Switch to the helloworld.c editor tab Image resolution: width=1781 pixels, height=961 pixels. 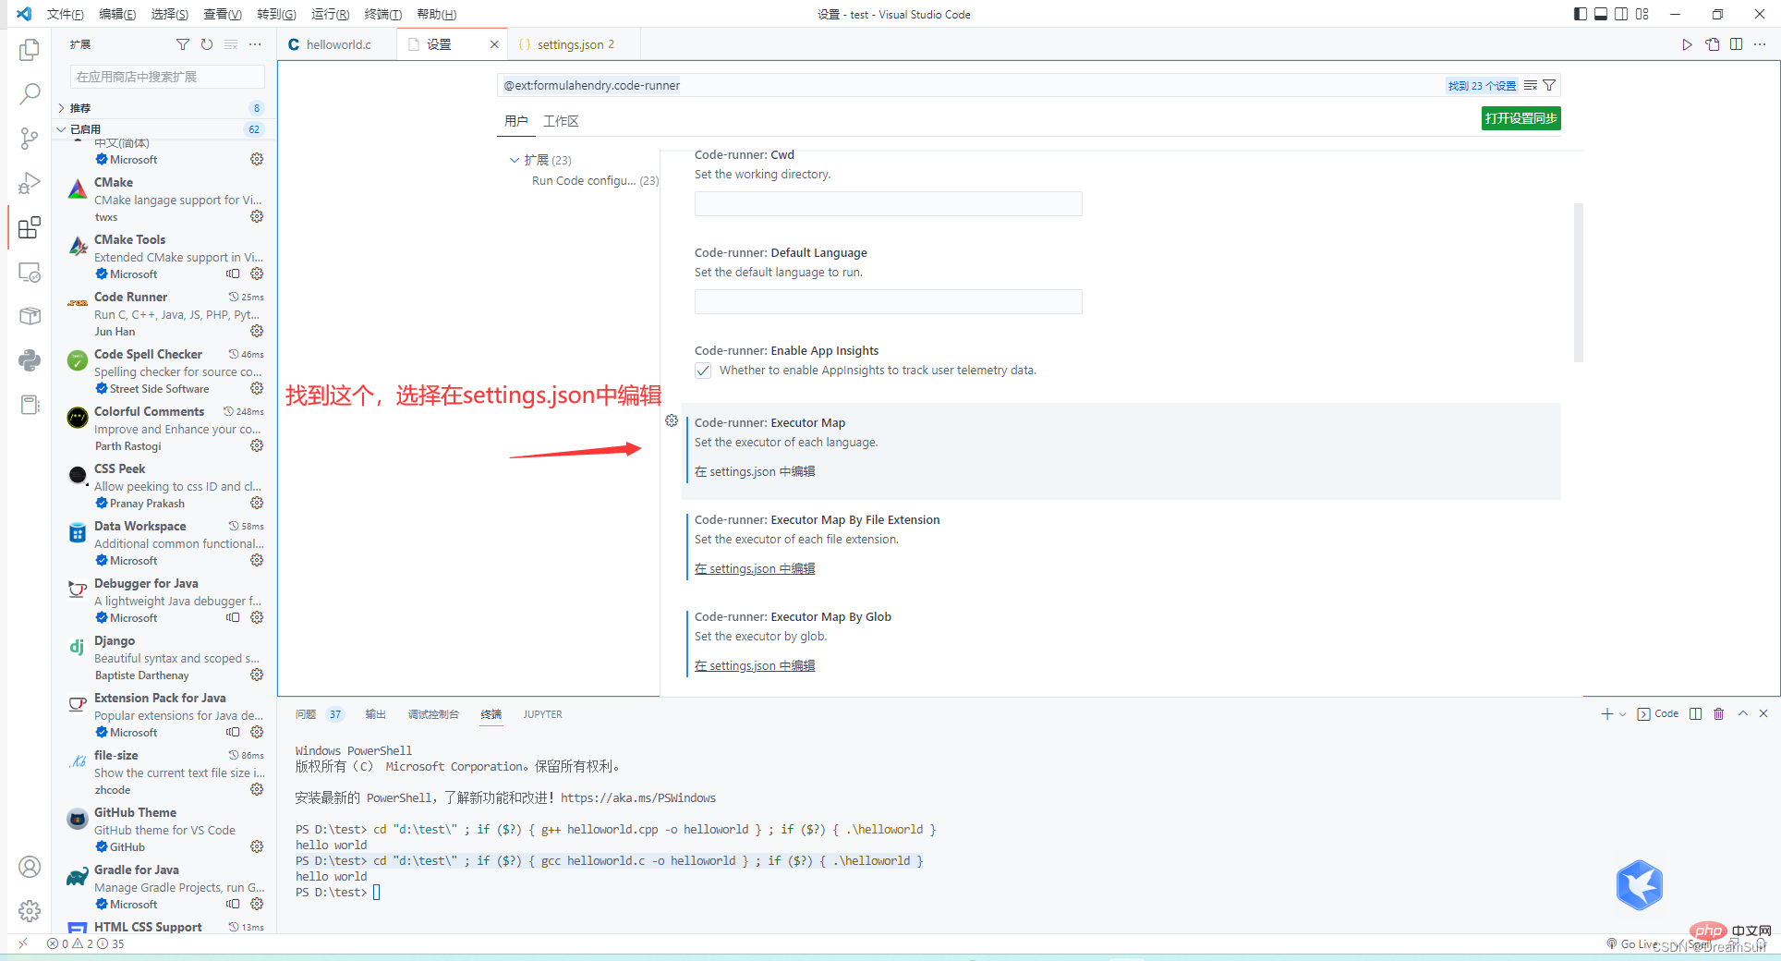(338, 44)
